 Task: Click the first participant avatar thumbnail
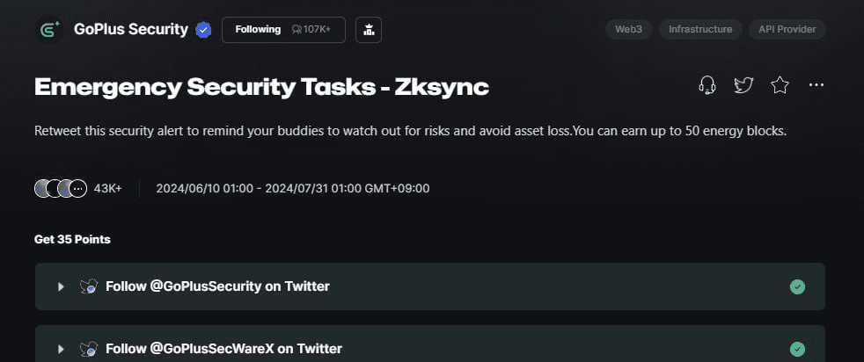tap(43, 188)
